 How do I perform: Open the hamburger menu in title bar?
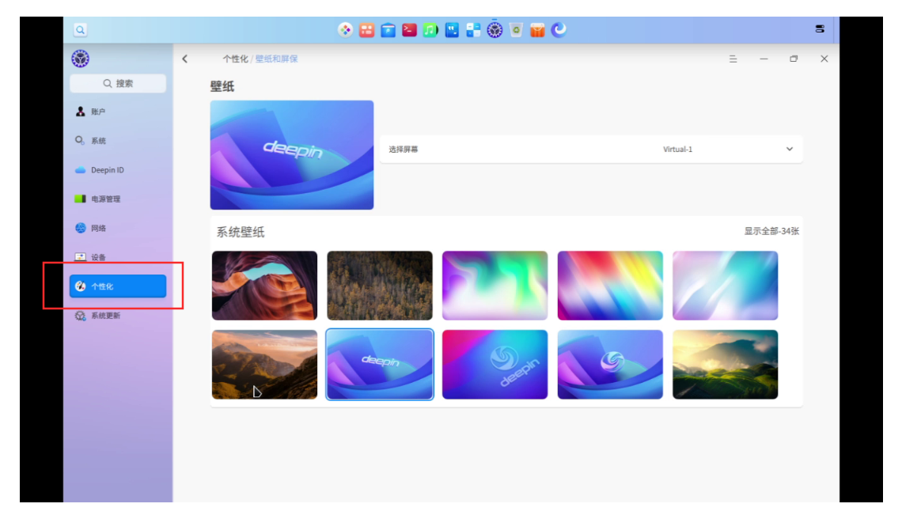(x=733, y=59)
